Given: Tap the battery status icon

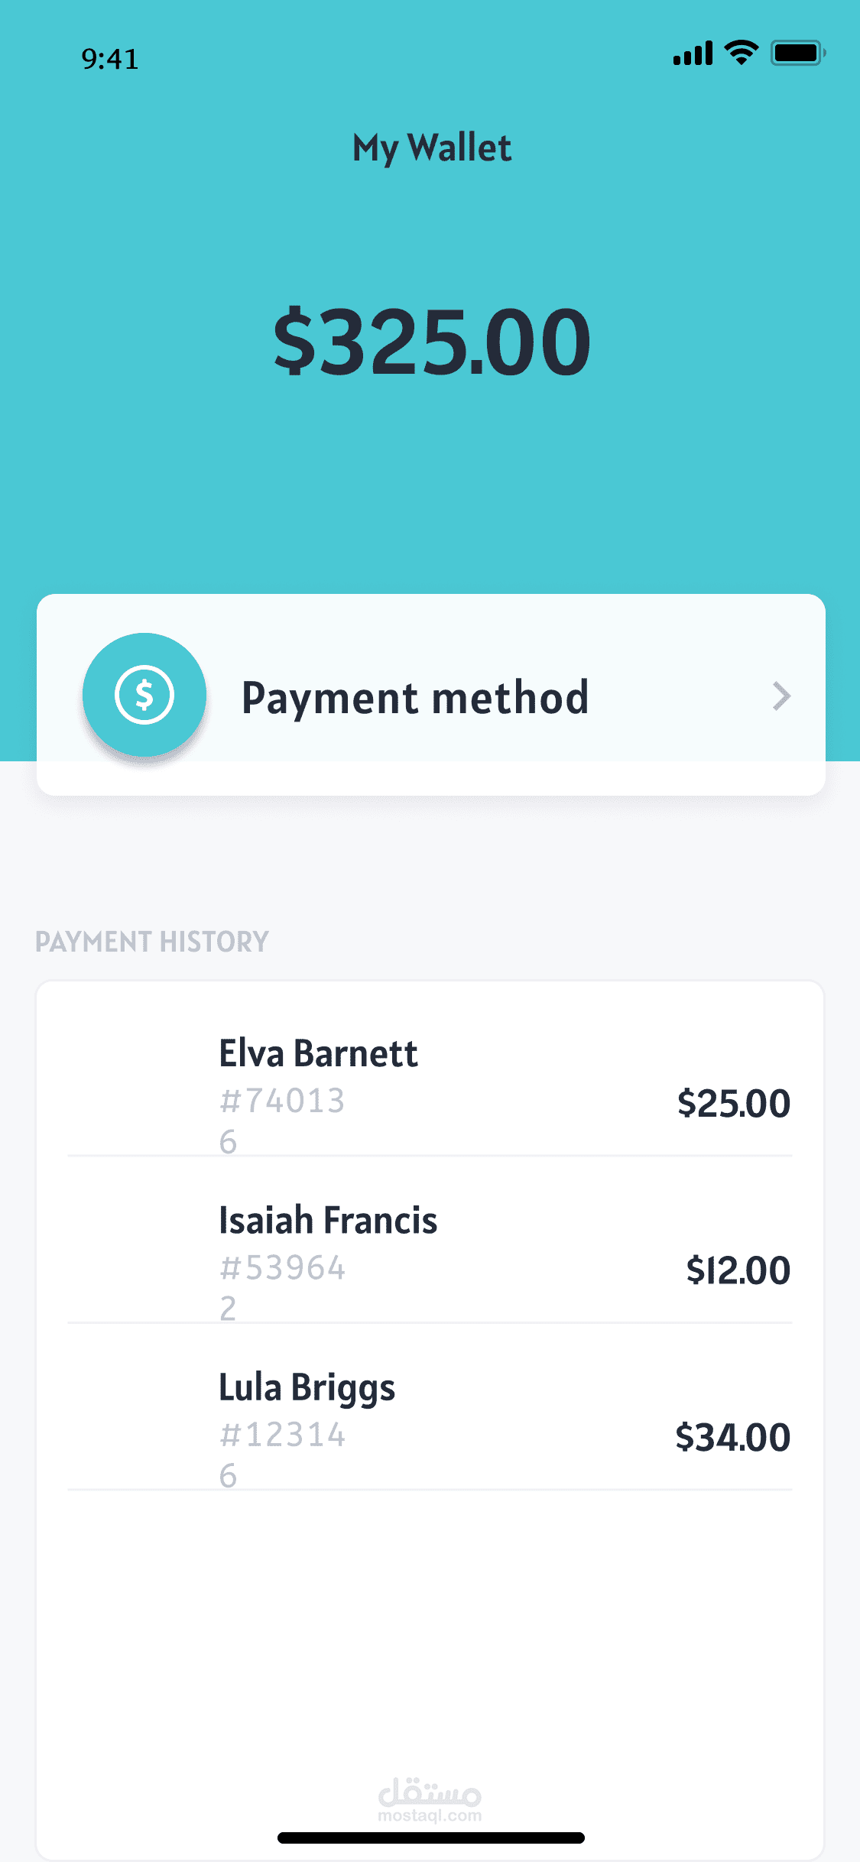Looking at the screenshot, I should [x=797, y=54].
